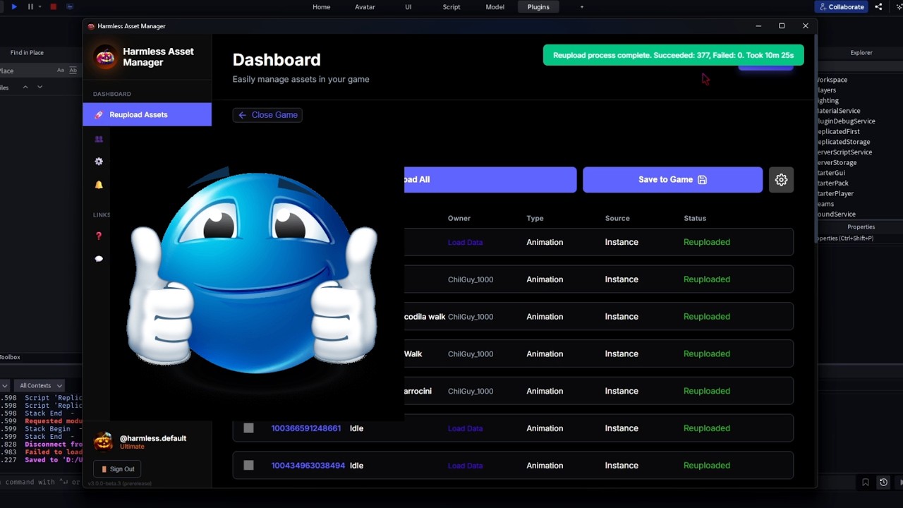
Task: Click the Studio share icon
Action: (x=878, y=6)
